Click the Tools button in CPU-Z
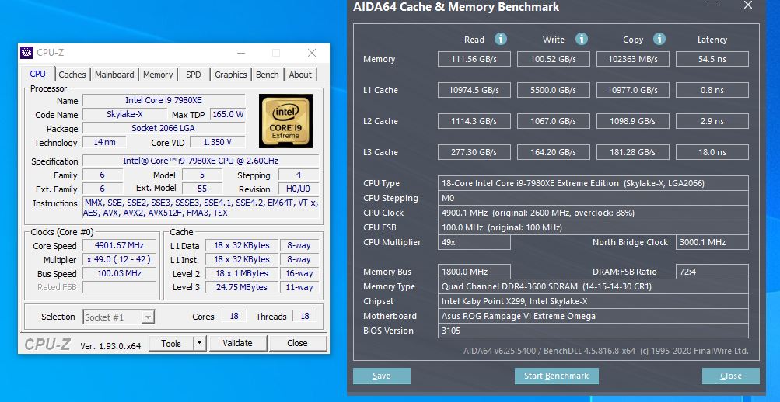The height and width of the screenshot is (402, 780). coord(170,343)
